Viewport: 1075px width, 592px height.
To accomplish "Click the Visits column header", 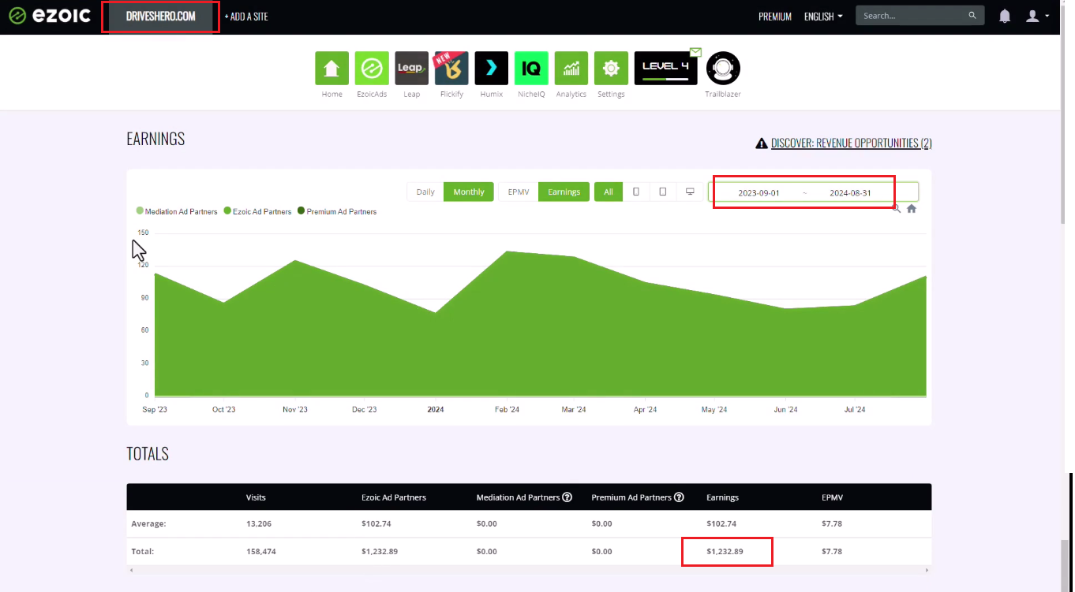I will click(256, 497).
